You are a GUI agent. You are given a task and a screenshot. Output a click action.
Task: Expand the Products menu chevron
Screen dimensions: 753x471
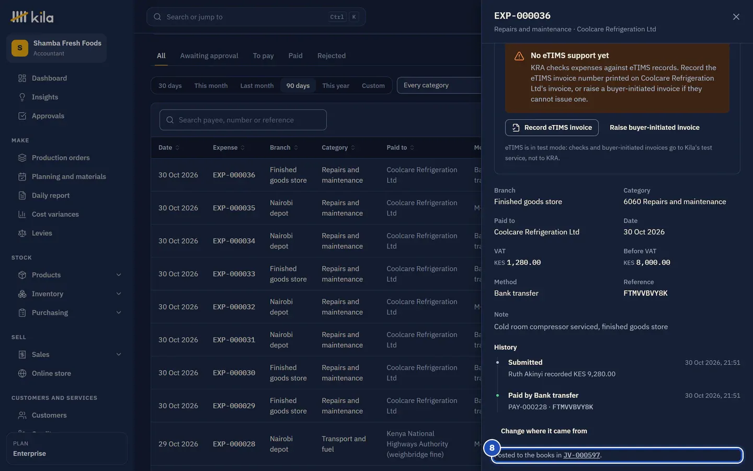(119, 275)
